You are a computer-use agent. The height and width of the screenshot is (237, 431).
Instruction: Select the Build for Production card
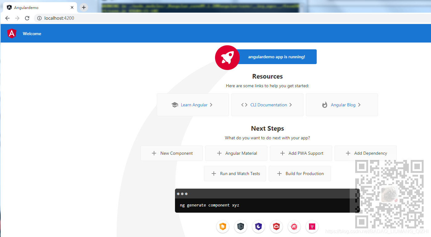coord(300,174)
